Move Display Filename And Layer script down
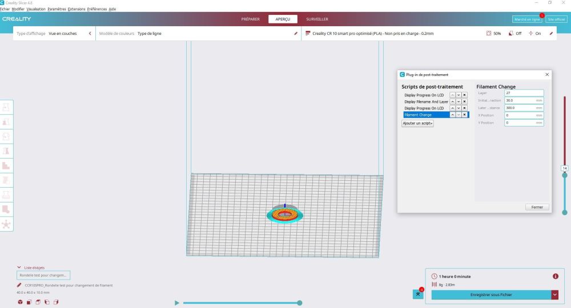The height and width of the screenshot is (308, 571). 459,102
